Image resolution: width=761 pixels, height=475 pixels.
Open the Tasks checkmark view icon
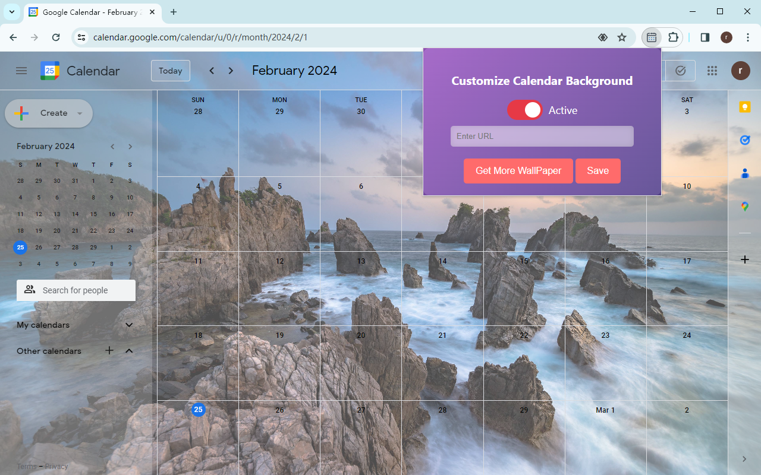pyautogui.click(x=681, y=71)
